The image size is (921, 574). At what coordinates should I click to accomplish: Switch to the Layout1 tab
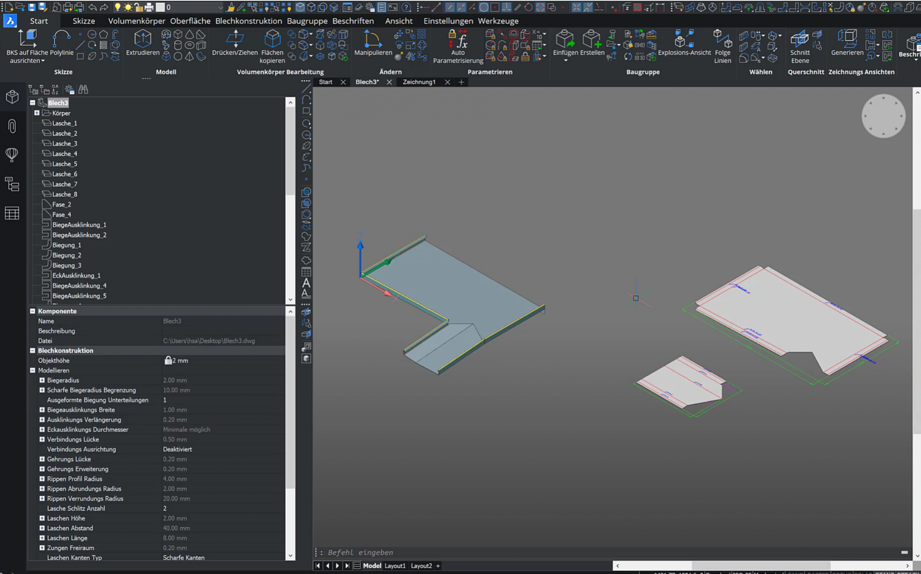[395, 566]
